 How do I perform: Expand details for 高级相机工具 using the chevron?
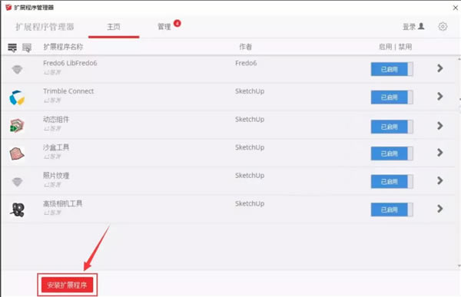439,209
